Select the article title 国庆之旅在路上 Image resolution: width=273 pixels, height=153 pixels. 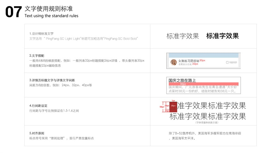click(x=182, y=80)
